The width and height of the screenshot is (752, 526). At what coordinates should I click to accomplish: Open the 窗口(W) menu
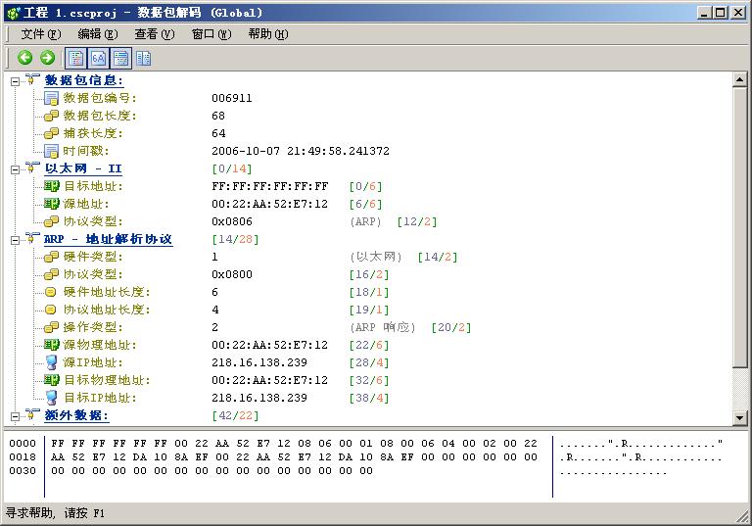[211, 34]
